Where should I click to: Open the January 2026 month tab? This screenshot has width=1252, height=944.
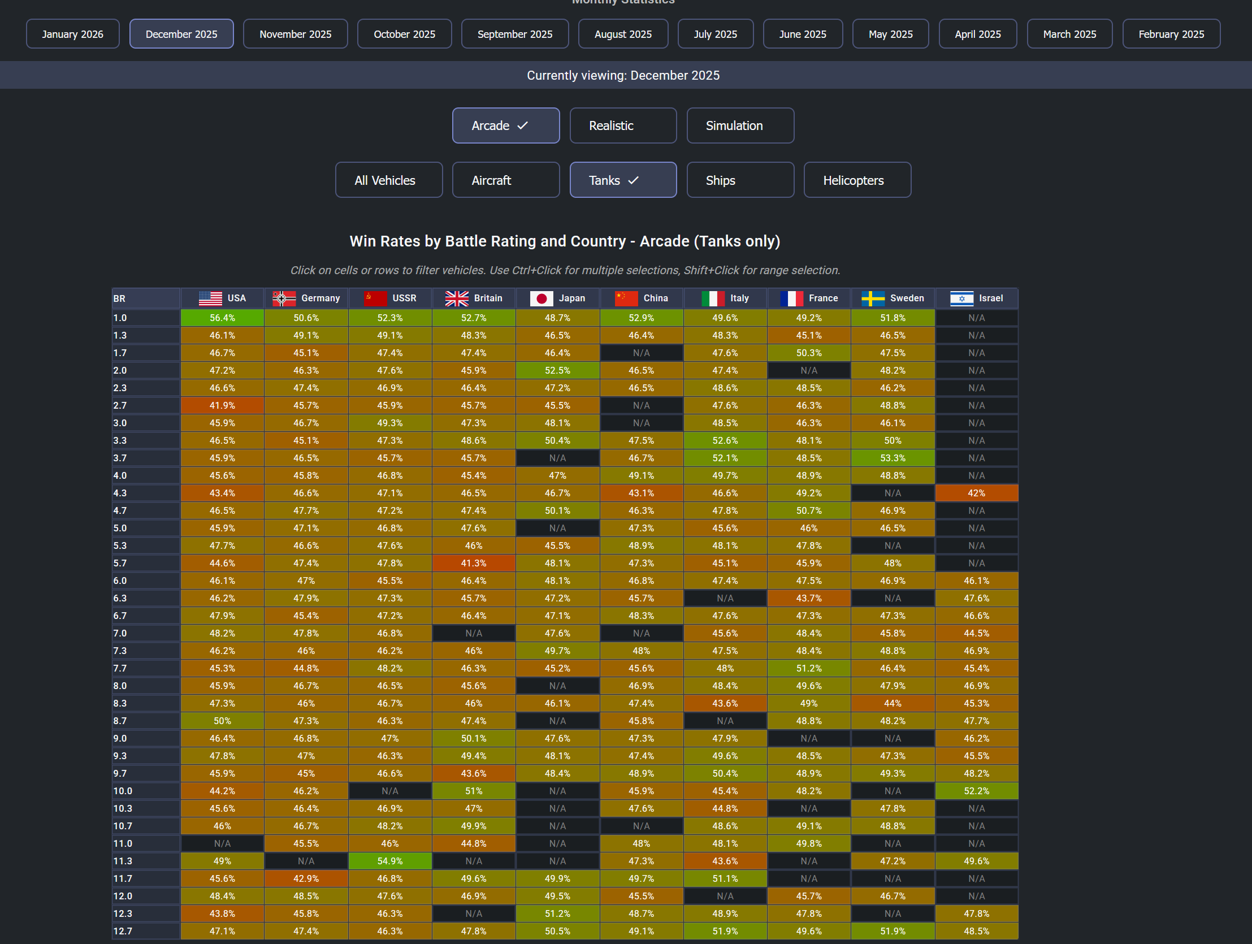[72, 34]
